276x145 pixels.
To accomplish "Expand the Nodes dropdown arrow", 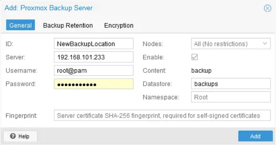I will click(265, 44).
